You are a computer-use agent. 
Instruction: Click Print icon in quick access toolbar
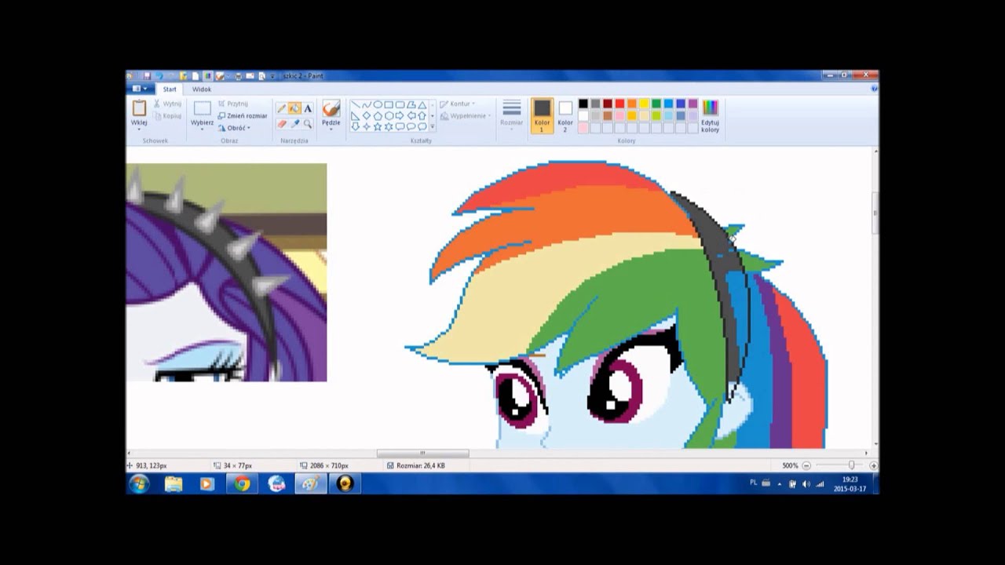238,77
